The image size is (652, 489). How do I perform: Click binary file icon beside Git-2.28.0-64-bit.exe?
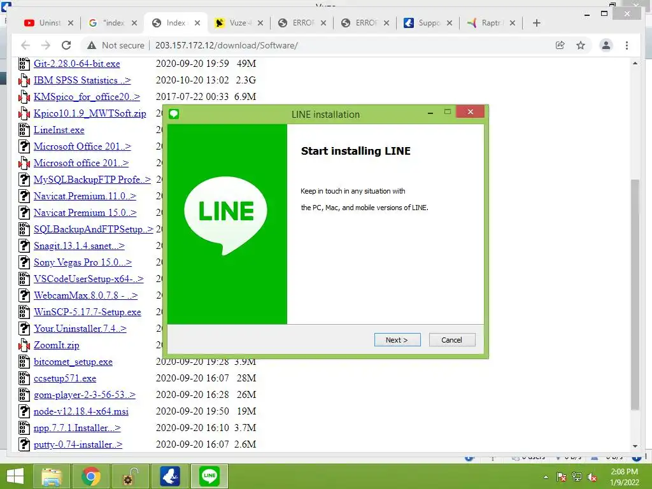pos(24,64)
